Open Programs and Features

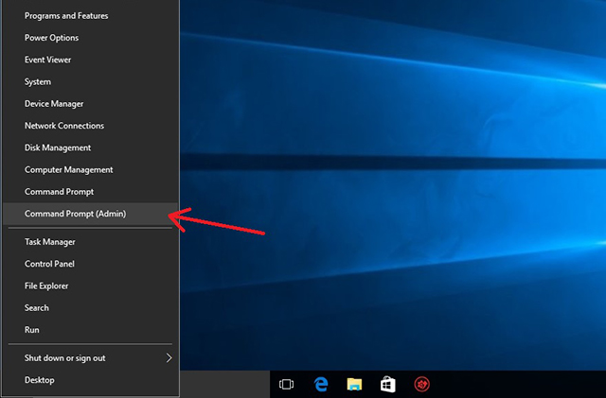pos(91,16)
